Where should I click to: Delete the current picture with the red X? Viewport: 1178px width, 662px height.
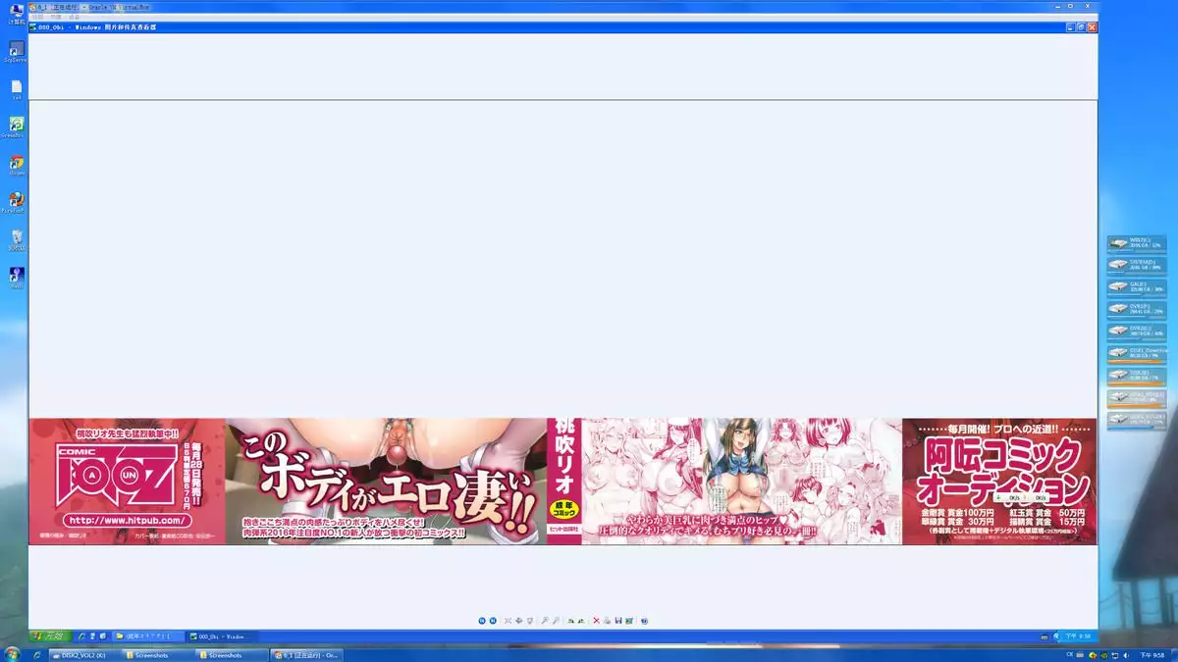(x=596, y=620)
